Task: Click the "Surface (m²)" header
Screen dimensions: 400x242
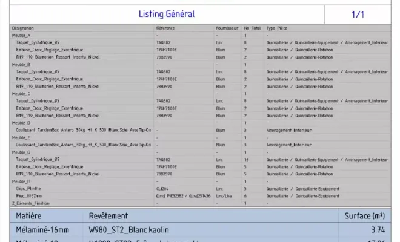Action: (364, 216)
